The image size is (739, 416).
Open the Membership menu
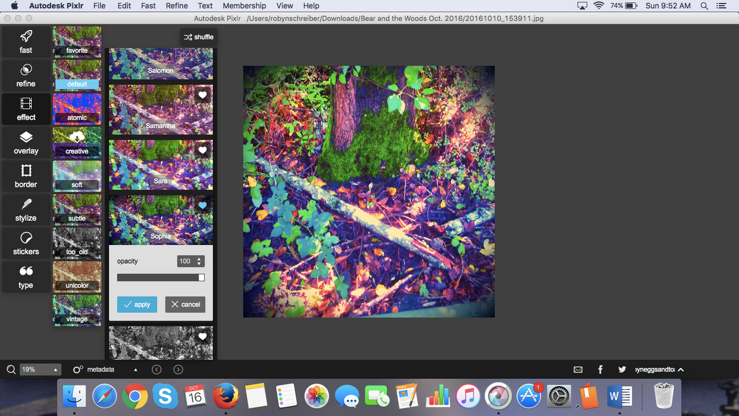[x=244, y=6]
